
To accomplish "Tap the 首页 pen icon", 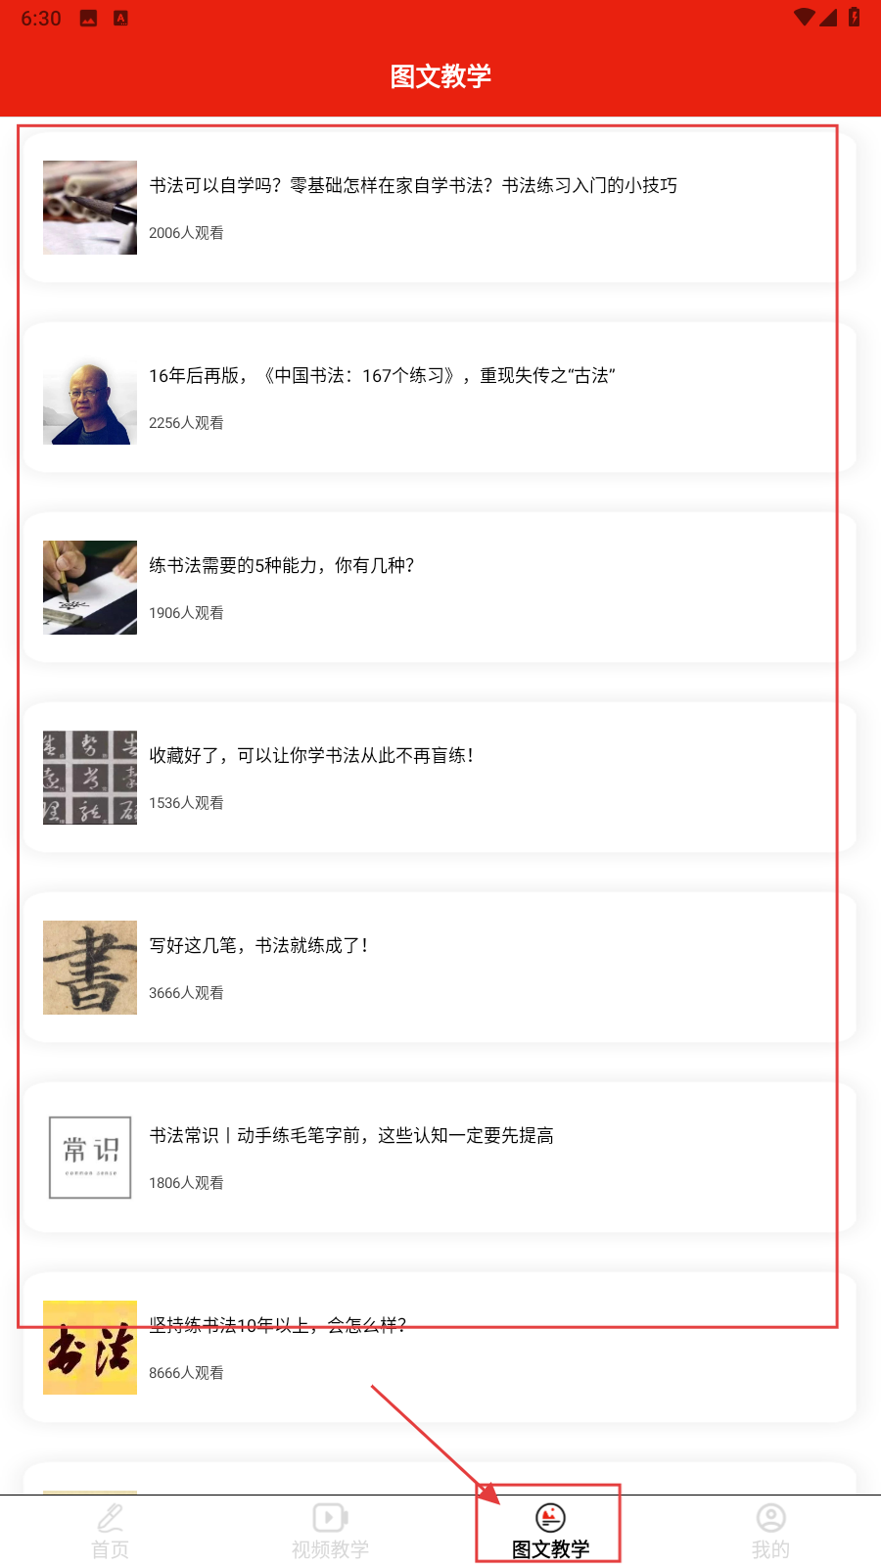I will point(111,1518).
